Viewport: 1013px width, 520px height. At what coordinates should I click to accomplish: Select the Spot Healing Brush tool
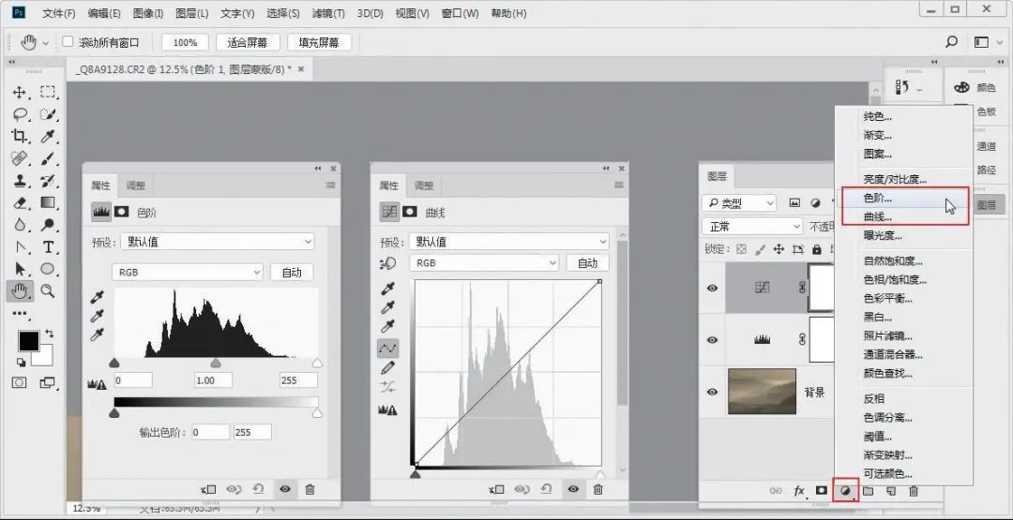(20, 158)
